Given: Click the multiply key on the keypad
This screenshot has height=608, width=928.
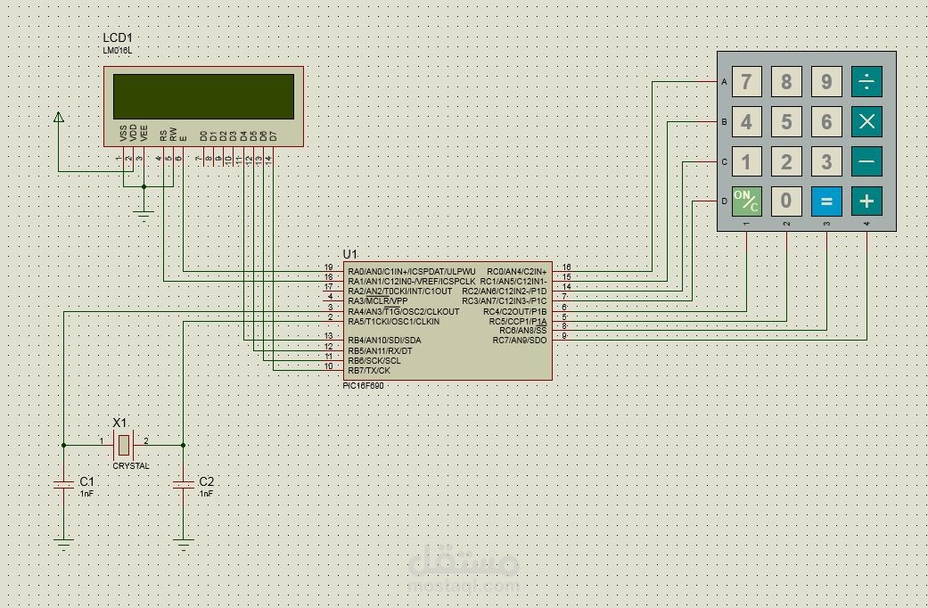Looking at the screenshot, I should (x=866, y=122).
